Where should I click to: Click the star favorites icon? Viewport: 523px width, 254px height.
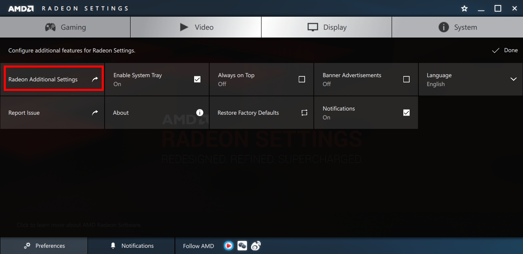tap(464, 8)
